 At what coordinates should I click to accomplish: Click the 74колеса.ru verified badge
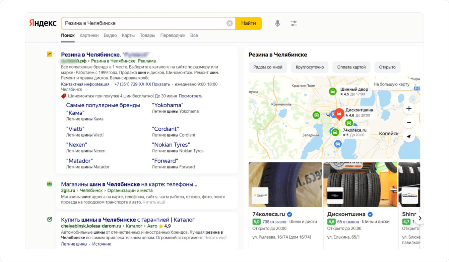tap(290, 214)
